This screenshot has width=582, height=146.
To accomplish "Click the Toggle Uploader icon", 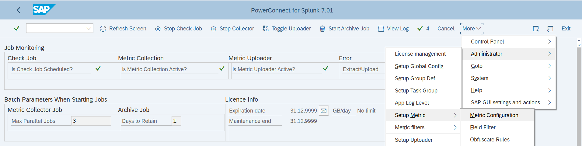I will 266,29.
